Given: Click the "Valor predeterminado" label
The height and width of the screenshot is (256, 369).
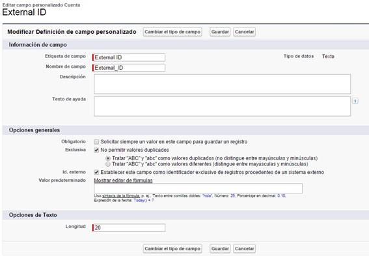Looking at the screenshot, I should click(x=62, y=180).
